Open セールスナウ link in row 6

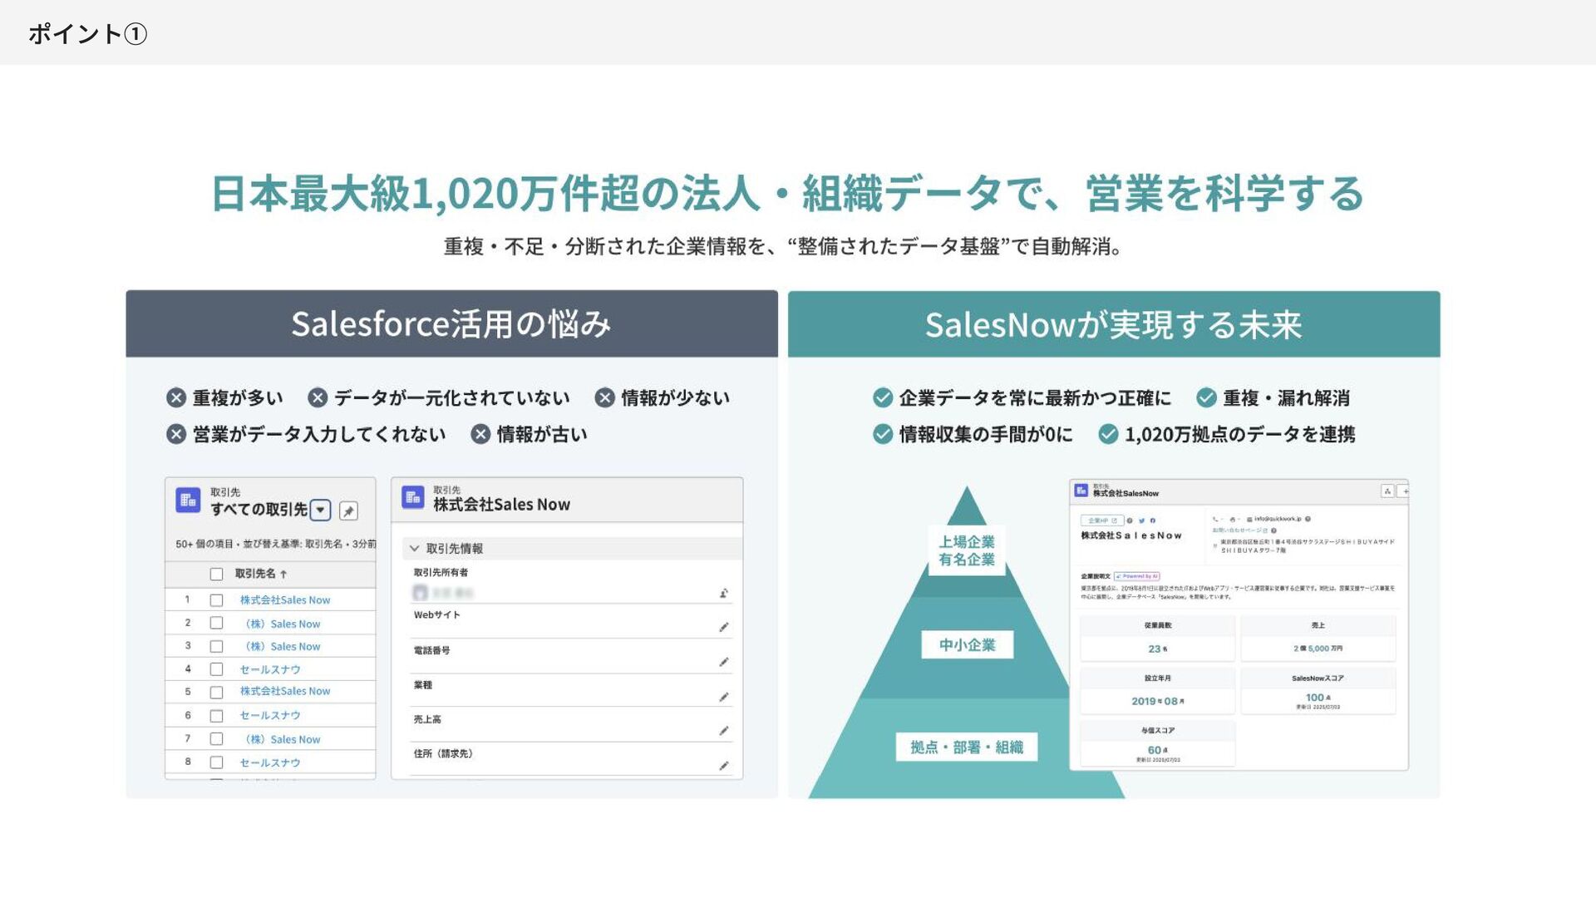point(270,715)
